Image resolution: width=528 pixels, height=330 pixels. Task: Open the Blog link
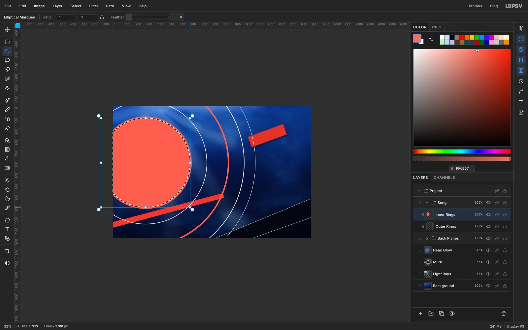pyautogui.click(x=494, y=6)
